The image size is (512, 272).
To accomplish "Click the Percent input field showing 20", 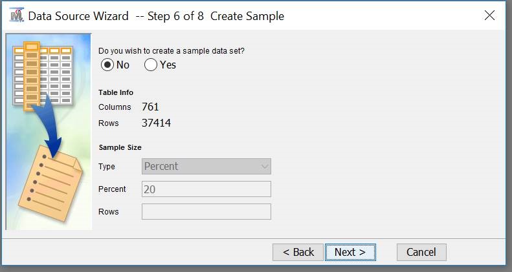I will [x=206, y=189].
